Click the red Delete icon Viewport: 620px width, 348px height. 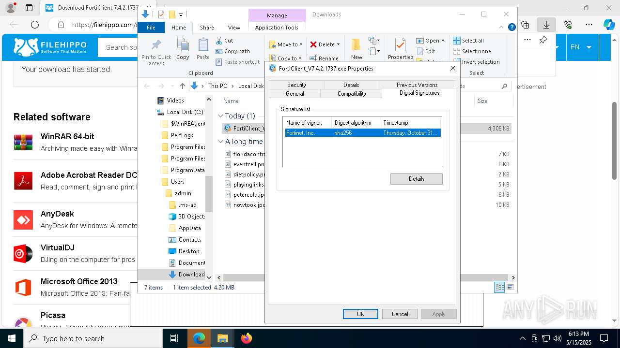313,44
